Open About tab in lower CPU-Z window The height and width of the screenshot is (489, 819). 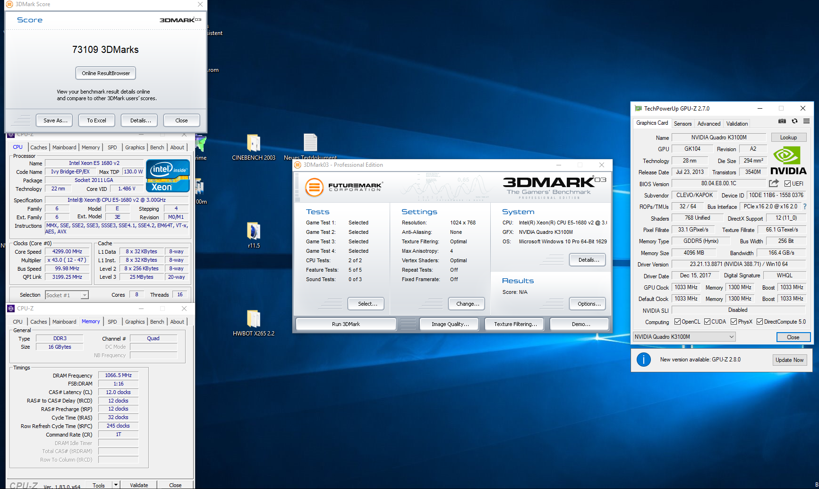click(x=177, y=322)
